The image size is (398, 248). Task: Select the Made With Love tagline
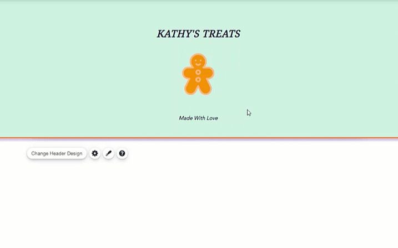[198, 118]
